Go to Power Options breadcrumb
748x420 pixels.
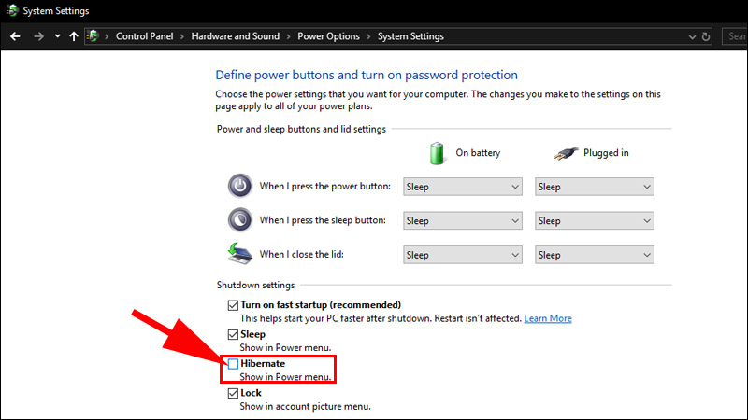pos(328,36)
